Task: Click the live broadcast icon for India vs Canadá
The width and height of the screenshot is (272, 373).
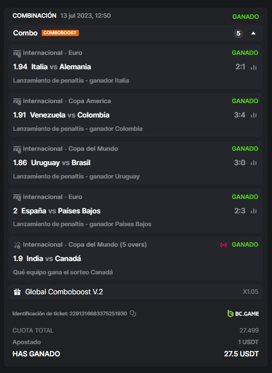Action: coord(224,245)
